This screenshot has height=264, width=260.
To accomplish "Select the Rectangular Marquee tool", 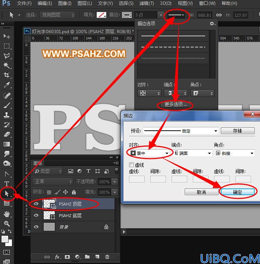I will pos(7,46).
